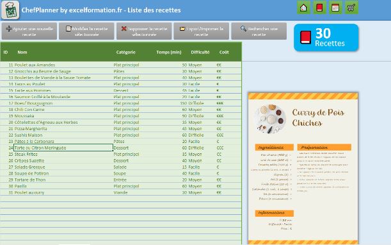Select recipe Tartare de Thon
Screen dimensions: 391x245
[x=30, y=180]
